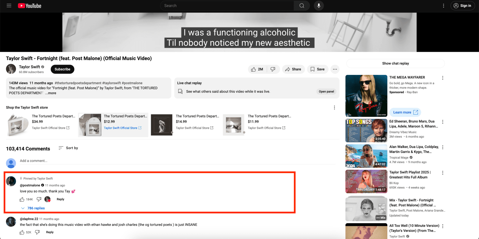Viewport: 479px width, 239px height.
Task: Expand the 786 replies thread
Action: pyautogui.click(x=33, y=208)
